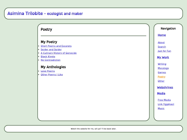Screen dimensions: 187x140
Task: Open the Link Yggdrasil page
Action: 166,104
